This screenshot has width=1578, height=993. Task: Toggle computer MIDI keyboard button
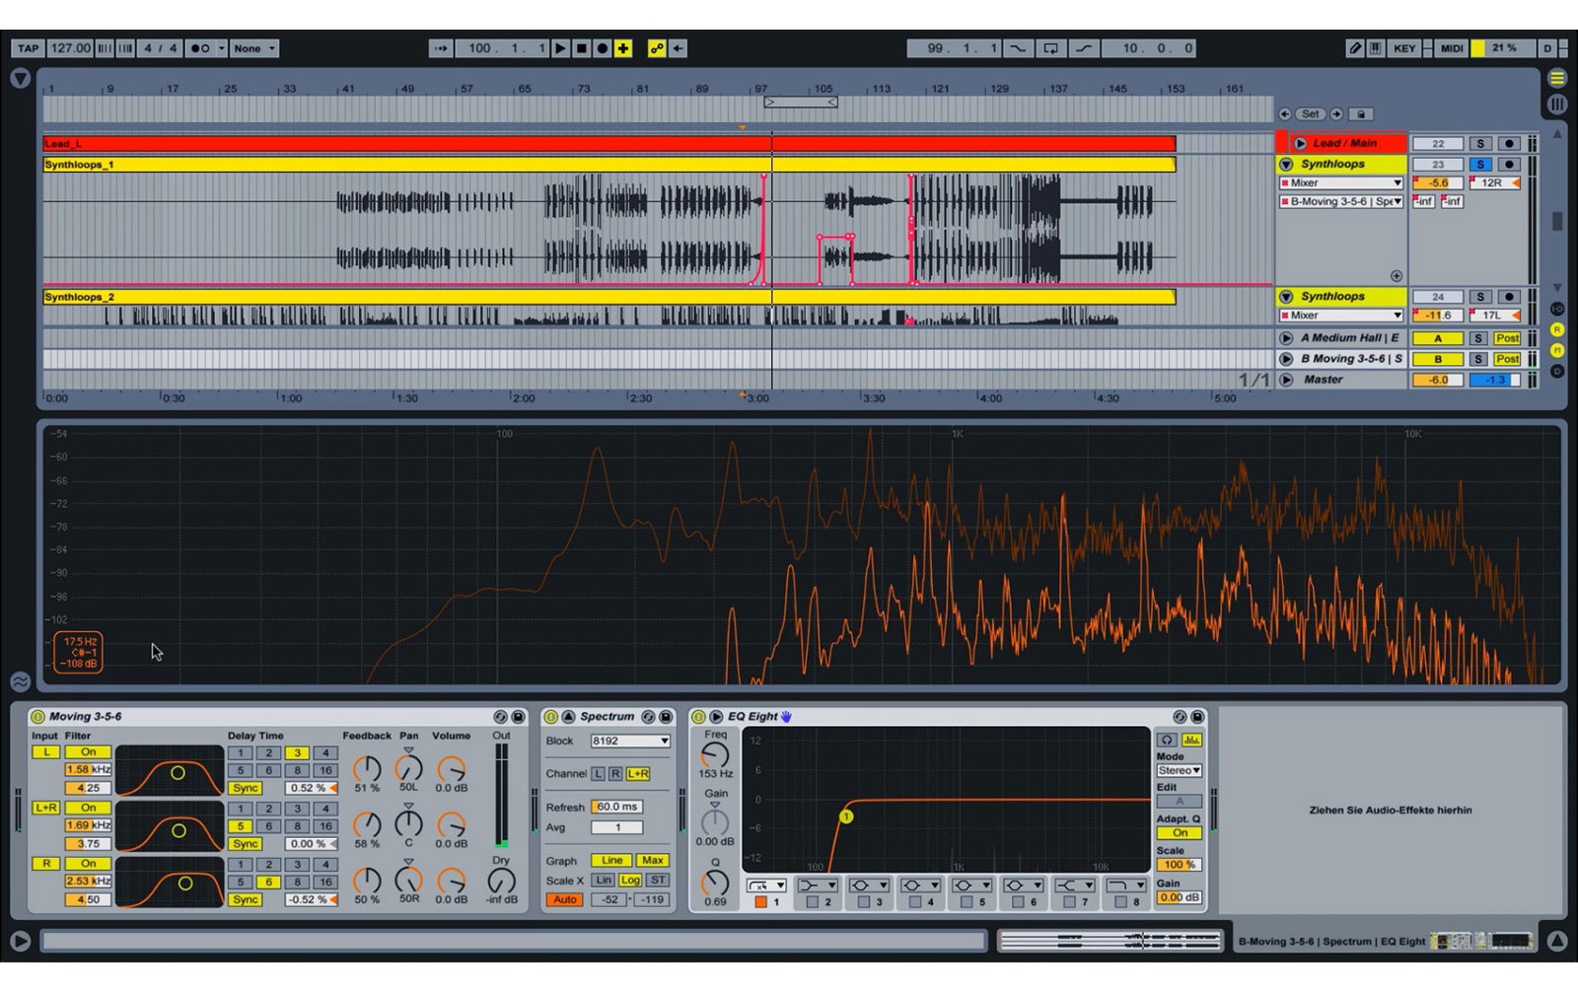(1375, 48)
